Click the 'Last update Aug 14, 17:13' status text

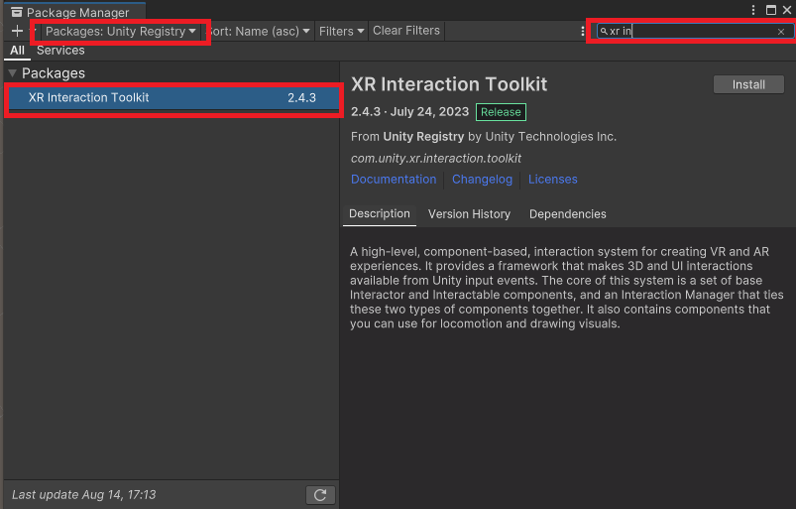tap(83, 495)
